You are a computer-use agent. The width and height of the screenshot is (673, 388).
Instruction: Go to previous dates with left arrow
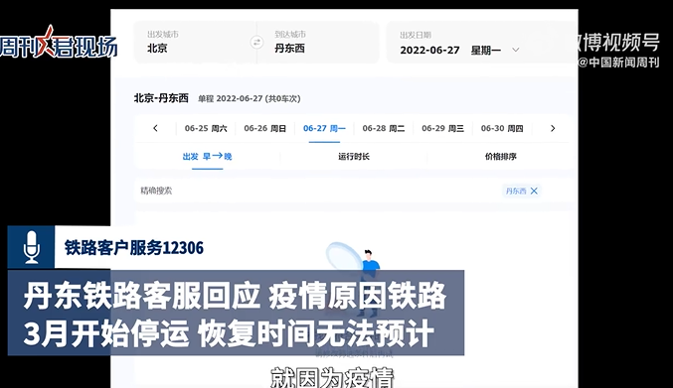(155, 128)
